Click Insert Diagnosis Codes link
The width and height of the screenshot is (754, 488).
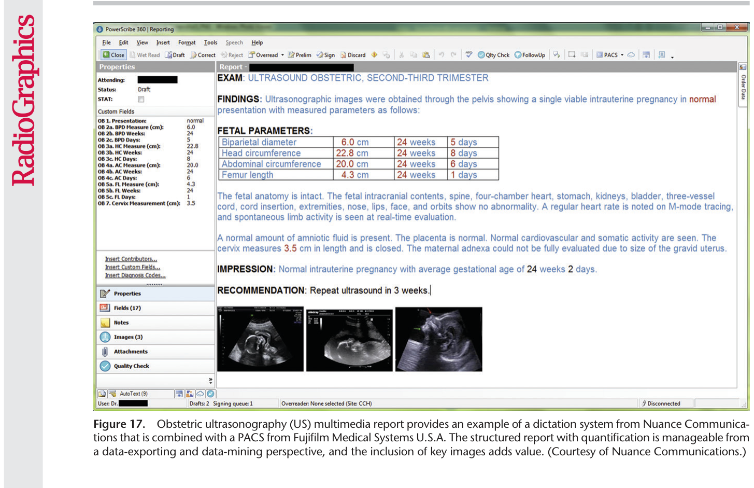(135, 275)
